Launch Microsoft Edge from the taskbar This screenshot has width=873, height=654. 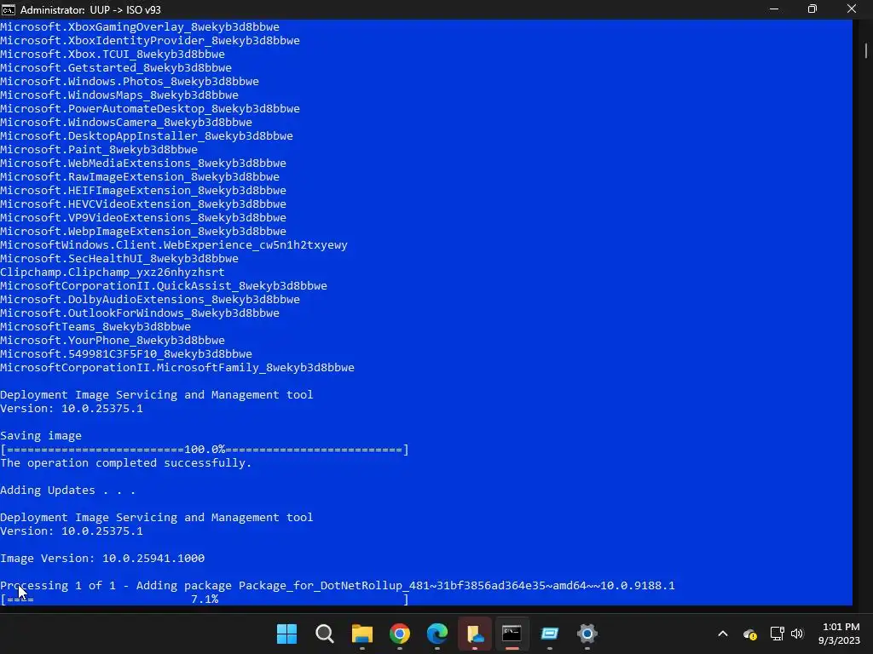click(x=437, y=634)
